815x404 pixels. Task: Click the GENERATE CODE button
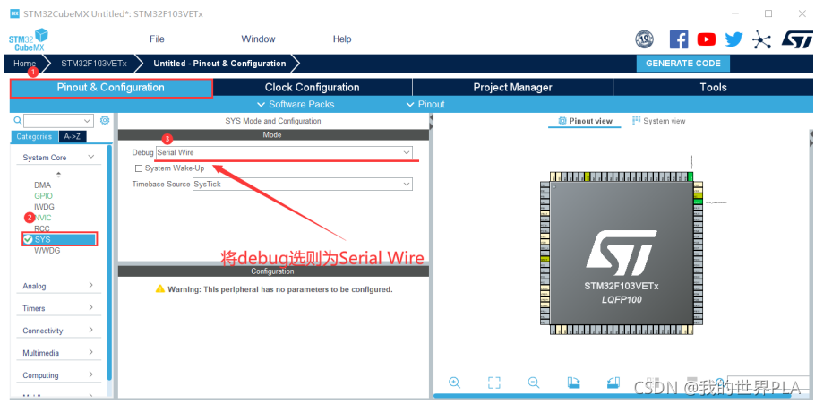click(x=683, y=64)
